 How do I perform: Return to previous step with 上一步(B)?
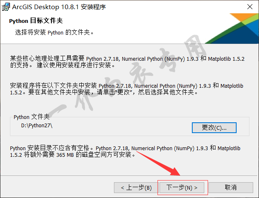[136, 188]
